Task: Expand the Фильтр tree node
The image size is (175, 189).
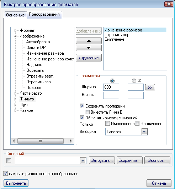Action: tap(15, 99)
